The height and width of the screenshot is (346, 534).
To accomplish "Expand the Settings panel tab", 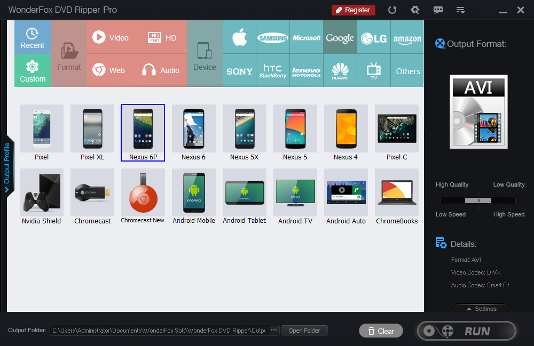I will pyautogui.click(x=482, y=308).
